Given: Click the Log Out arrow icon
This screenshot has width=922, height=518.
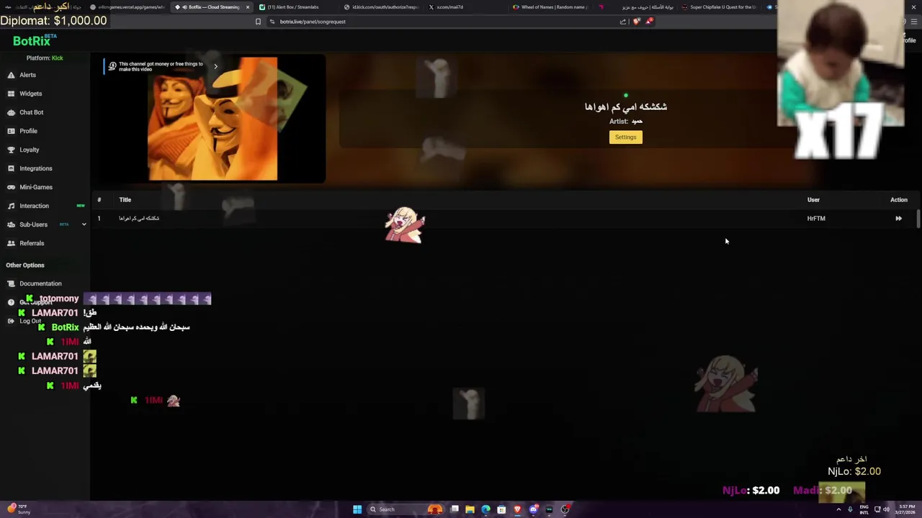Looking at the screenshot, I should [x=11, y=321].
